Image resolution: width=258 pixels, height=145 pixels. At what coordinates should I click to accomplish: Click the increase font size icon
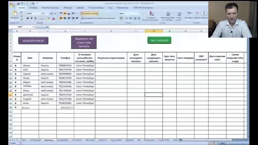[x=52, y=13]
